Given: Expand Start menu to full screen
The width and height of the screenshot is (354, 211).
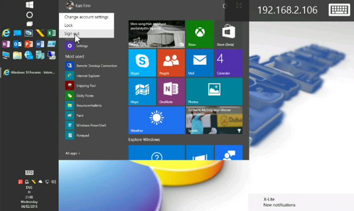Looking at the screenshot, I should tap(239, 6).
